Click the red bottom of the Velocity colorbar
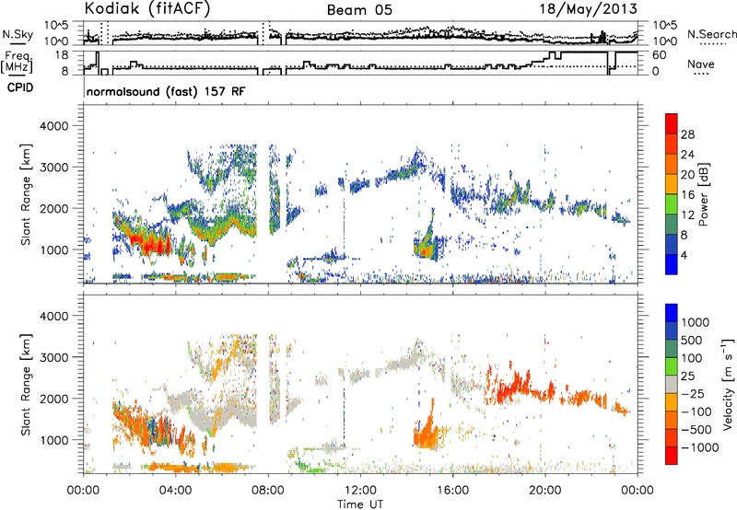Screen dimensions: 737x510 point(672,456)
